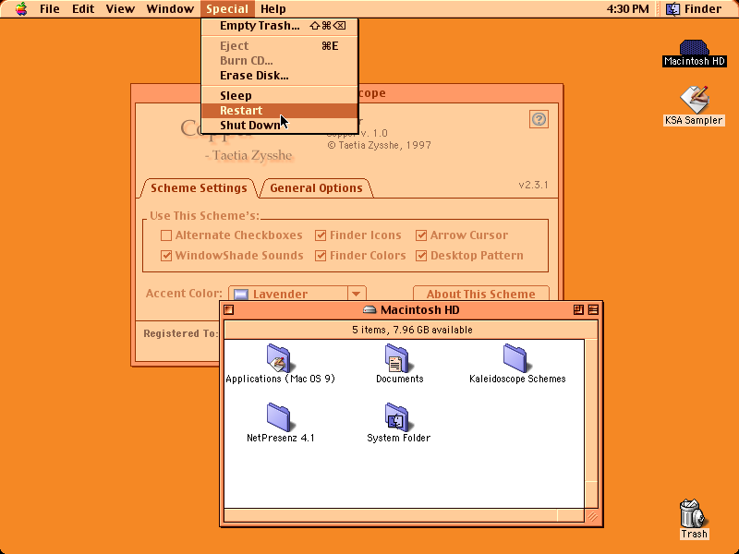
Task: Click the 'Registered To:' label in Kaleidoscope
Action: (x=180, y=333)
